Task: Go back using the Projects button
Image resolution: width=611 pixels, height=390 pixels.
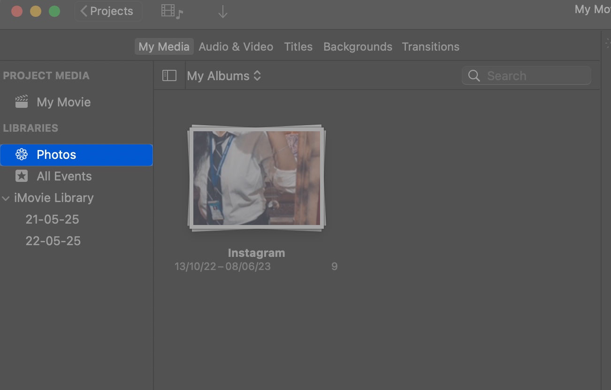Action: click(108, 11)
